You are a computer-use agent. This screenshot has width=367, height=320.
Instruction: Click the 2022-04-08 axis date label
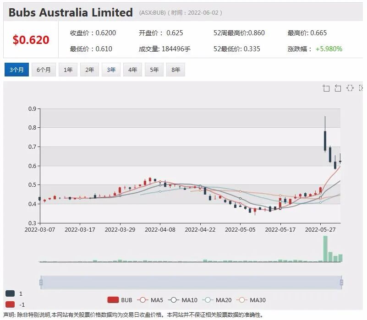coord(160,230)
